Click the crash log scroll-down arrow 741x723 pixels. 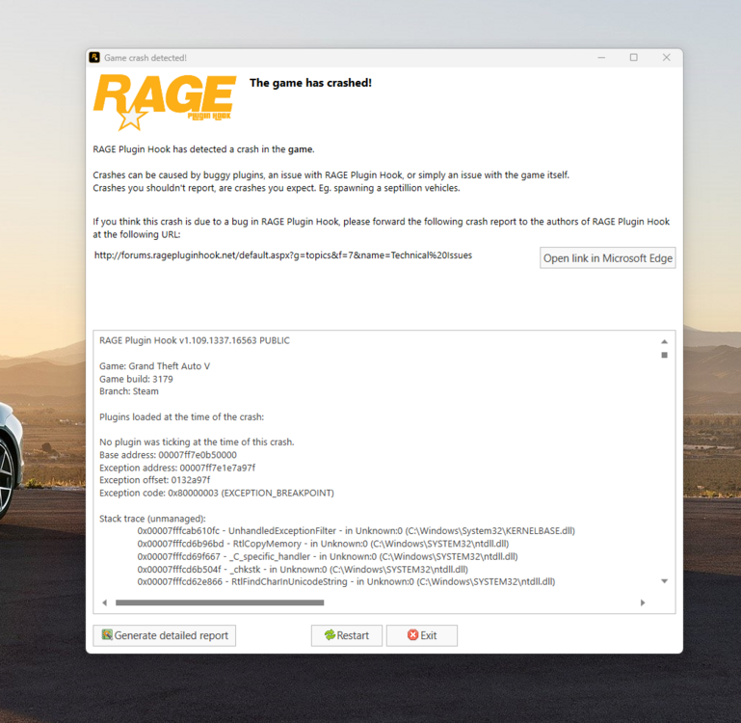pos(664,581)
